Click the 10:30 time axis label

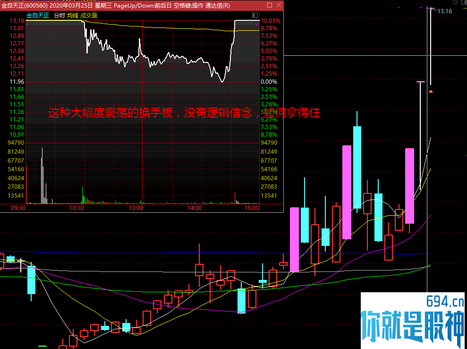coord(76,208)
